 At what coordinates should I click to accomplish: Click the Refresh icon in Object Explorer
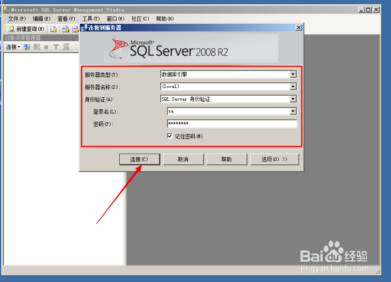click(x=66, y=47)
